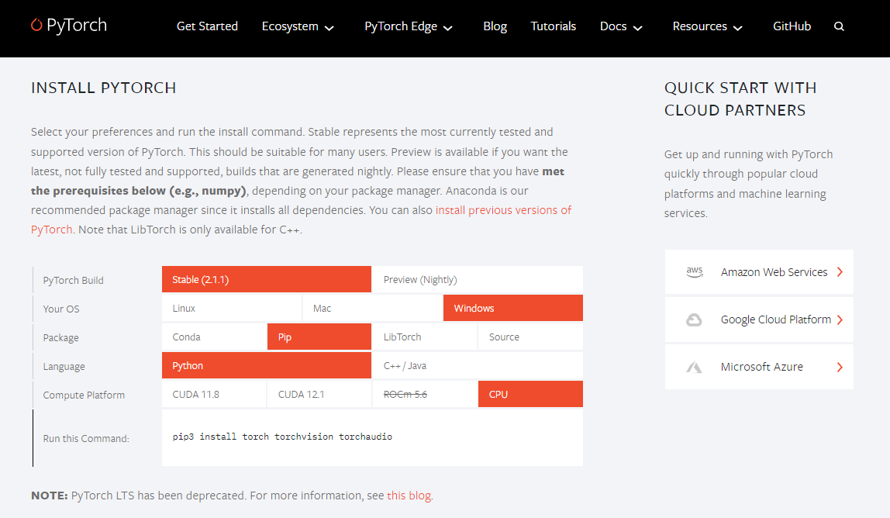Image resolution: width=890 pixels, height=518 pixels.
Task: Click the pip3 install command text
Action: coord(282,437)
